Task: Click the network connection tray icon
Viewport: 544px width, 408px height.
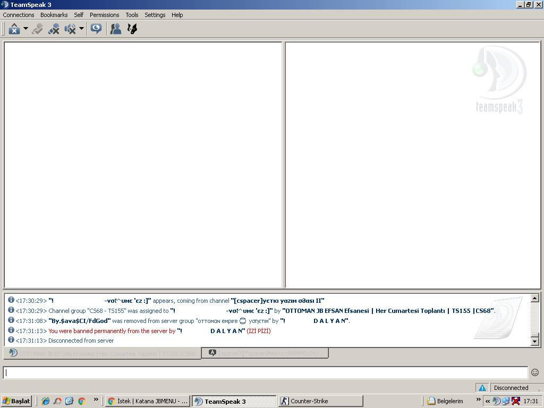Action: pyautogui.click(x=506, y=401)
